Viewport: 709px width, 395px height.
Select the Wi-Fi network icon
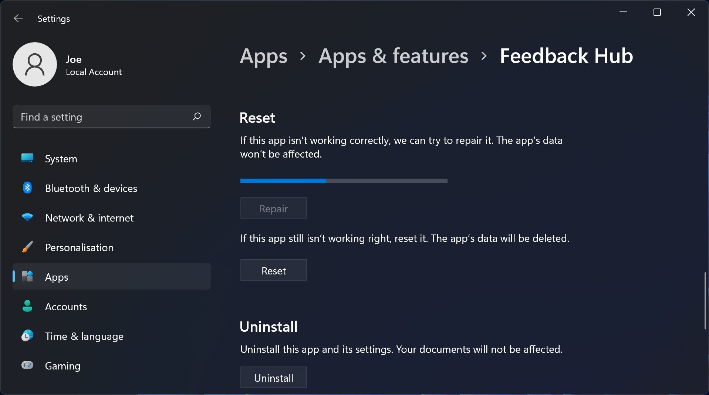click(x=27, y=217)
